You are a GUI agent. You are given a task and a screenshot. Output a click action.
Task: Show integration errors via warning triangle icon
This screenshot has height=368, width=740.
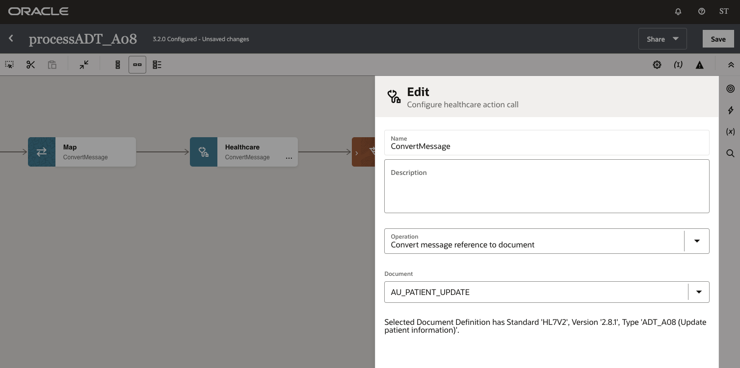coord(700,64)
